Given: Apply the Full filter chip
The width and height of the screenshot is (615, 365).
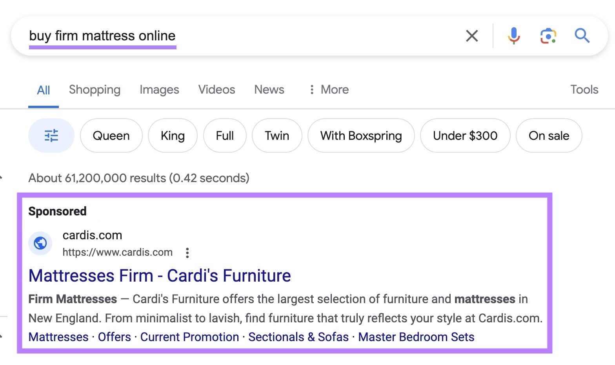Looking at the screenshot, I should 225,136.
